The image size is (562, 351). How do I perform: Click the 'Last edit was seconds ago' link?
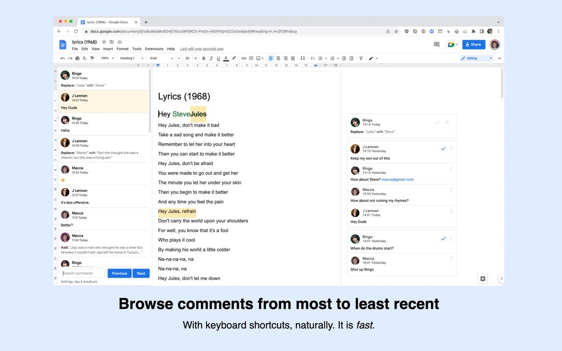[x=202, y=49]
